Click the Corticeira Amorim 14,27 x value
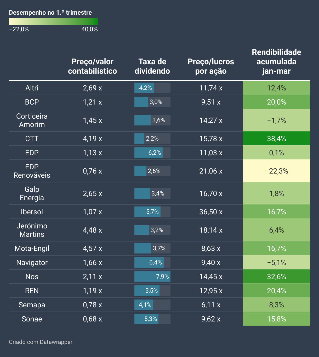Viewport: 319px width, 357px height. coord(211,120)
